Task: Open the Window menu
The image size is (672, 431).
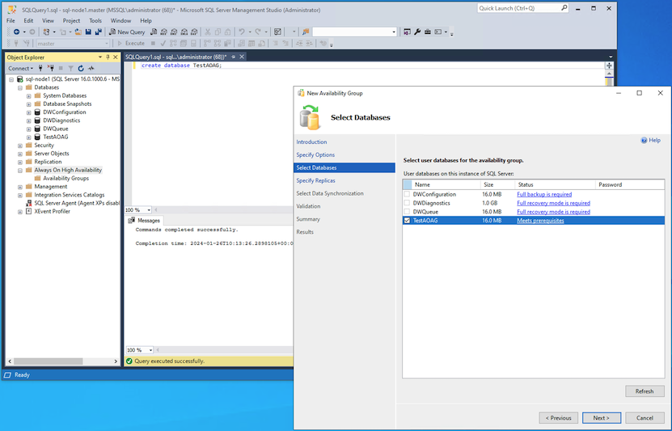Action: (x=120, y=20)
